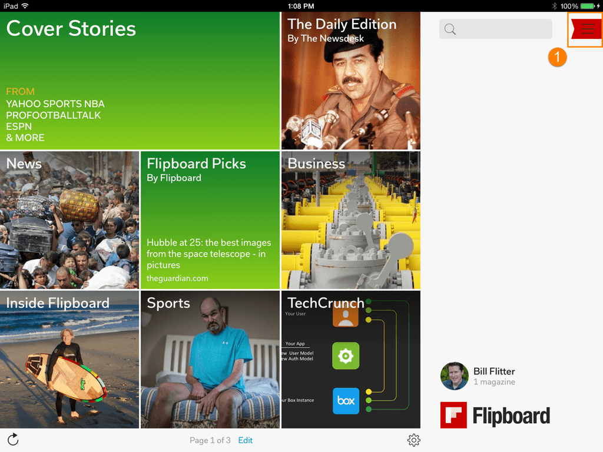Open the Business section tile
This screenshot has width=603, height=452.
[x=351, y=220]
